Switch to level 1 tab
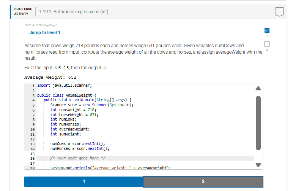 pos(83,181)
